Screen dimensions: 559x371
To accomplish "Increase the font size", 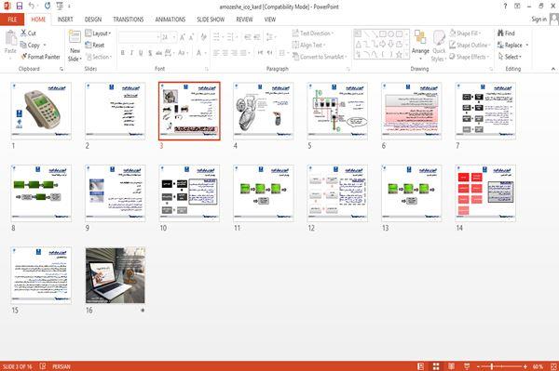I will coord(183,37).
